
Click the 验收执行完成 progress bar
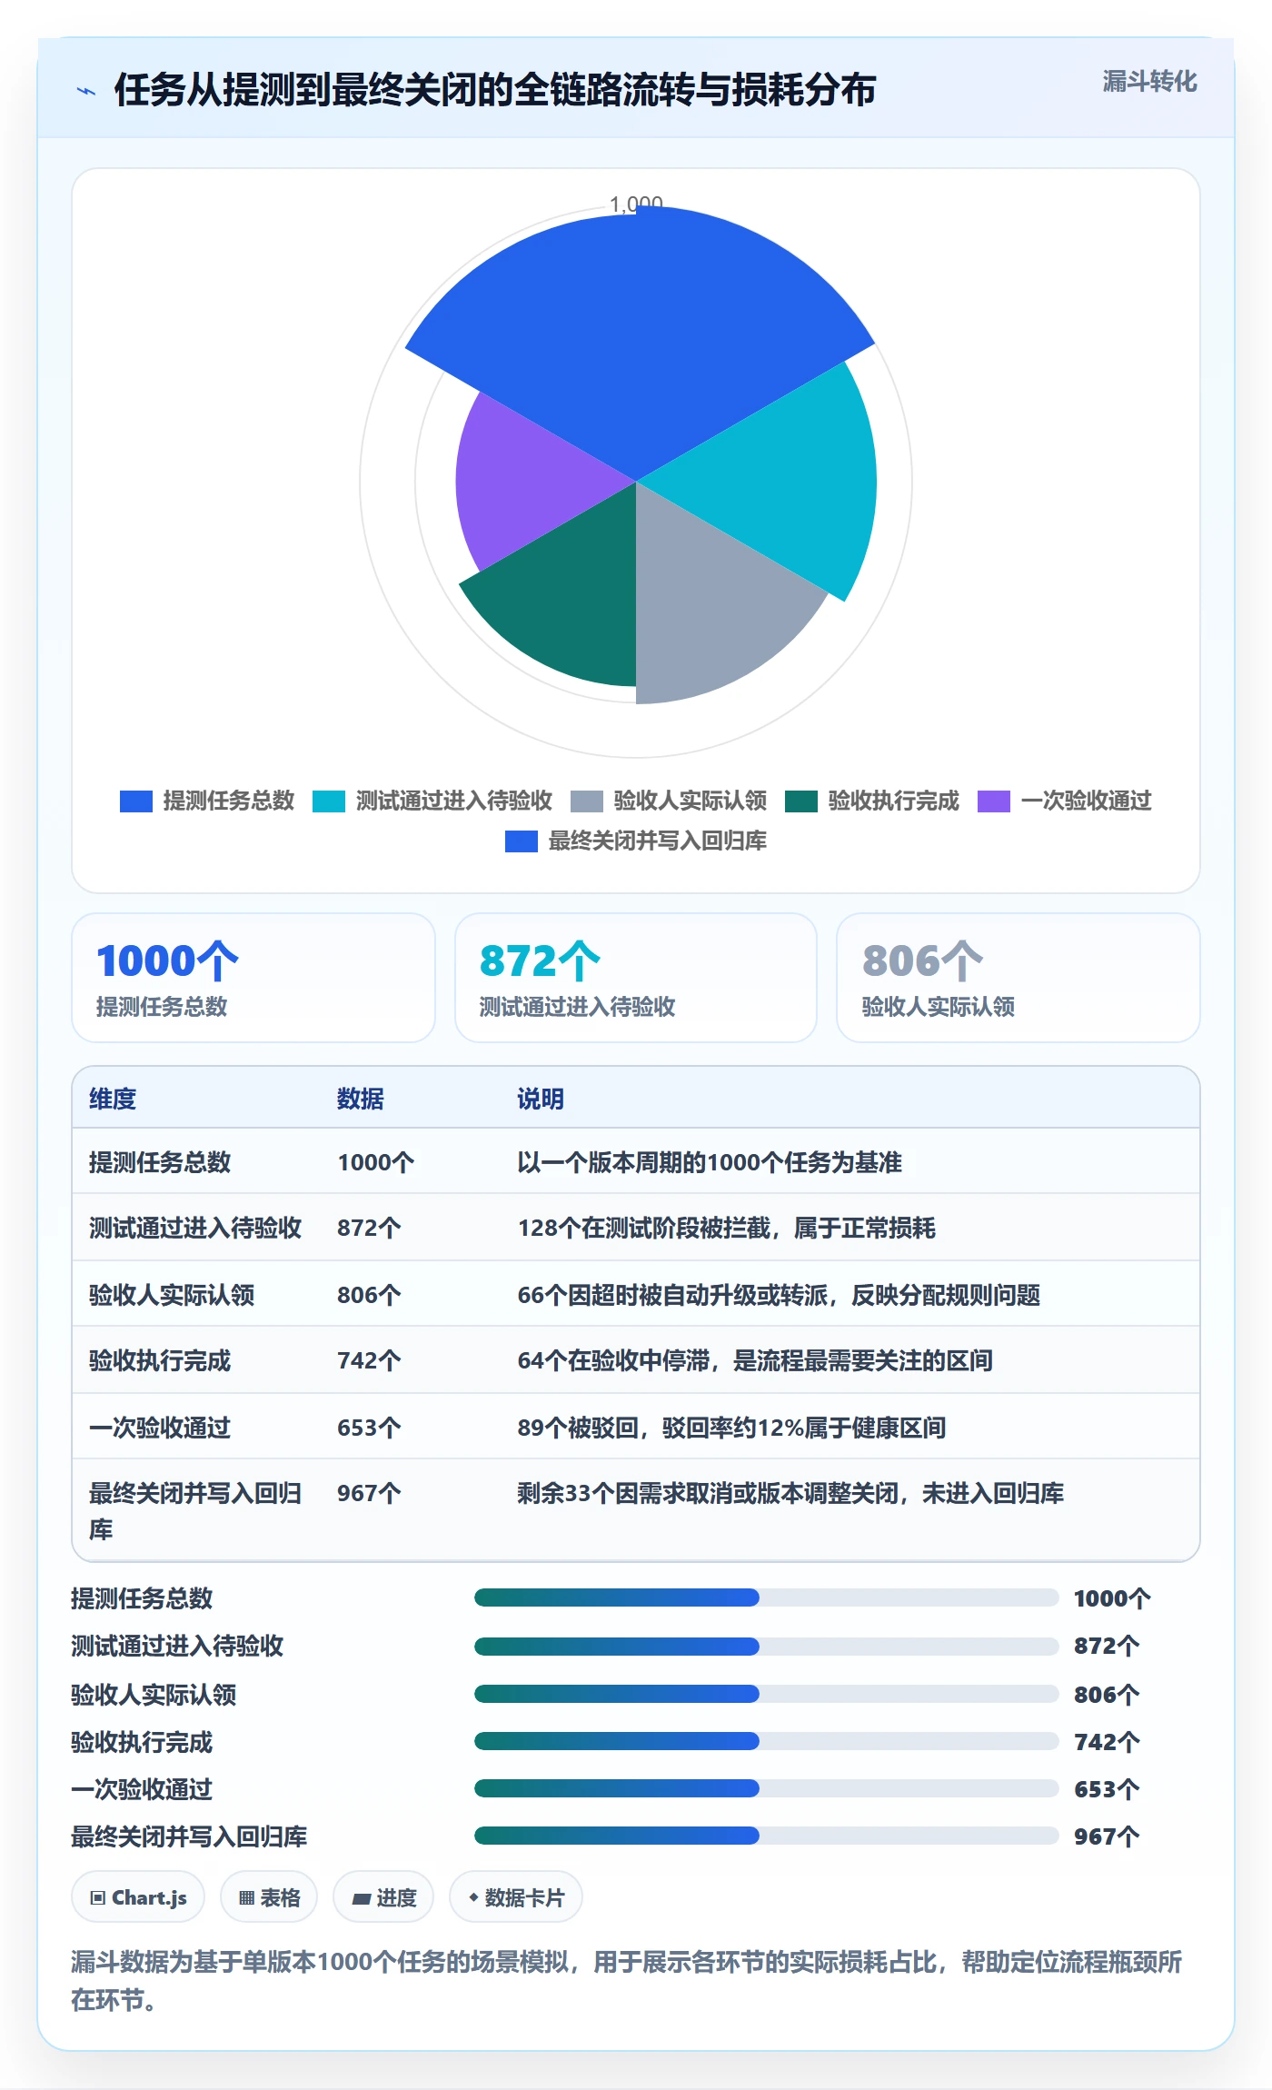point(767,1741)
